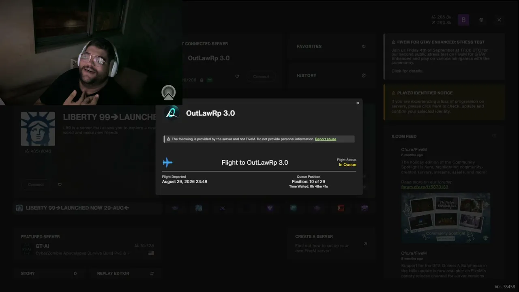The image size is (519, 292).
Task: Open the Player Identifier Notice
Action: tap(444, 102)
